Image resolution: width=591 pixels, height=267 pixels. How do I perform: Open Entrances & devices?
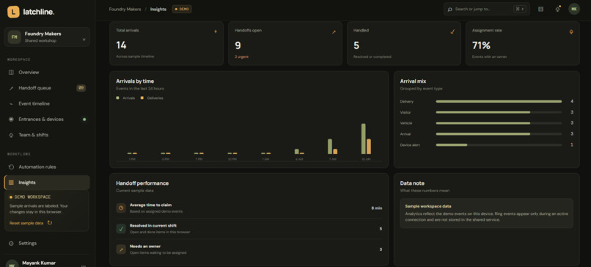pos(47,119)
